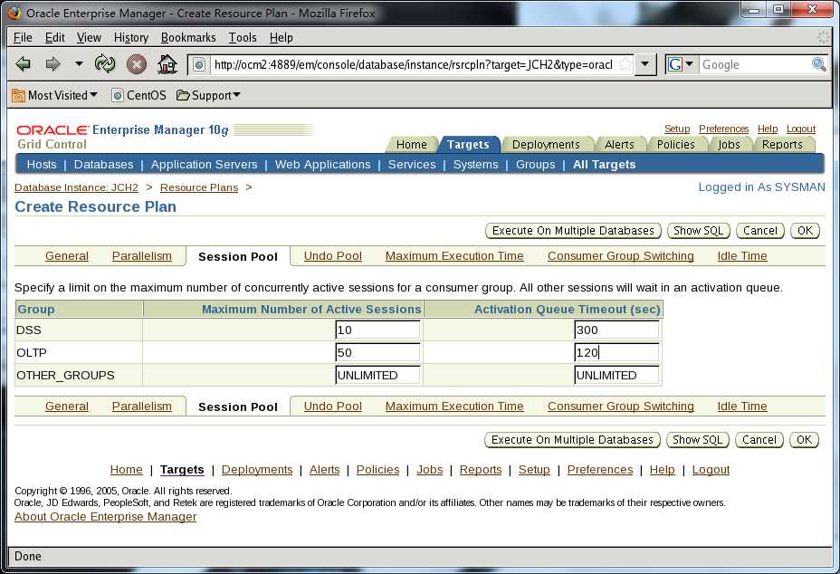This screenshot has height=574, width=840.
Task: Click the bottom Show SQL button
Action: tap(697, 440)
